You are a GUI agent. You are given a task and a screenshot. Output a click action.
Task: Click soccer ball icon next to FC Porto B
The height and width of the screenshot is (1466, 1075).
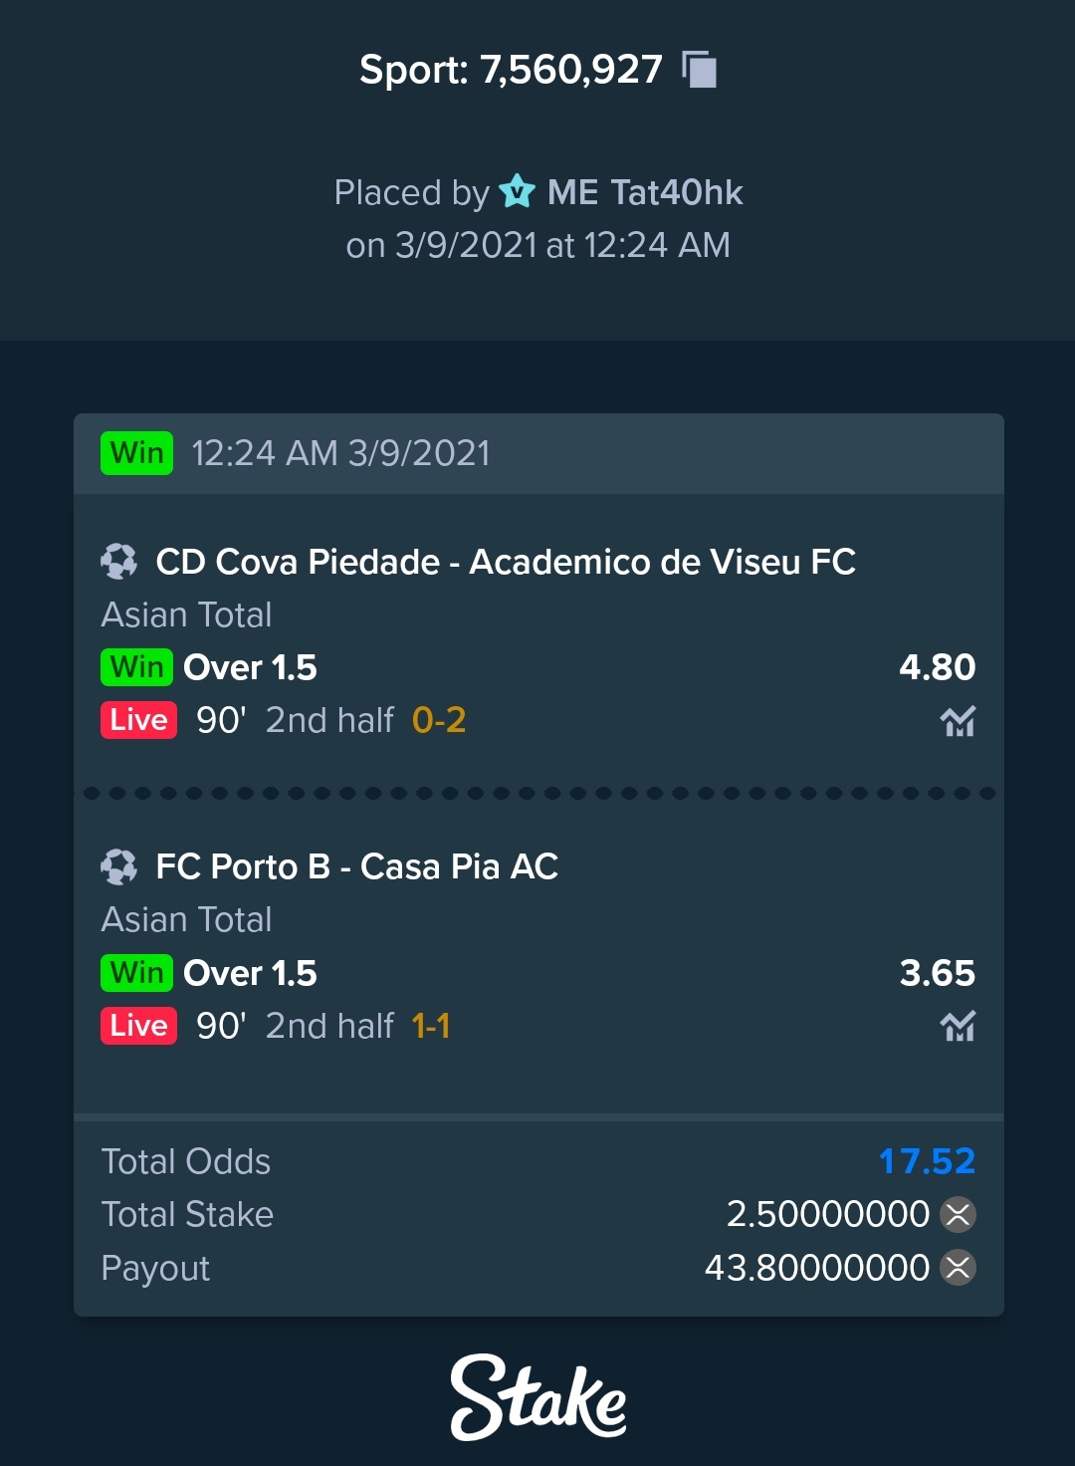119,866
